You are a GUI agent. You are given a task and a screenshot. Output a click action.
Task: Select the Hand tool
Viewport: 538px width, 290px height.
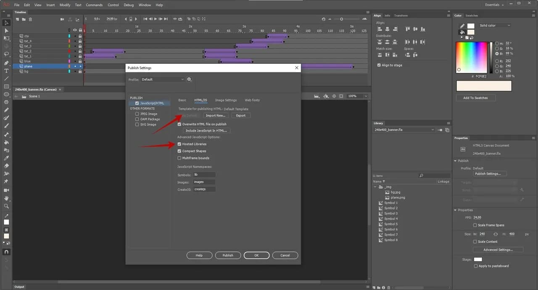6,198
